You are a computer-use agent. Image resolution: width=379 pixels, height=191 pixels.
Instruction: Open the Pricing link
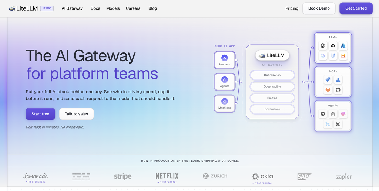pos(292,8)
